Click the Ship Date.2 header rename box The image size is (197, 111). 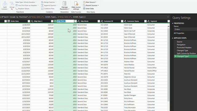tap(66, 21)
